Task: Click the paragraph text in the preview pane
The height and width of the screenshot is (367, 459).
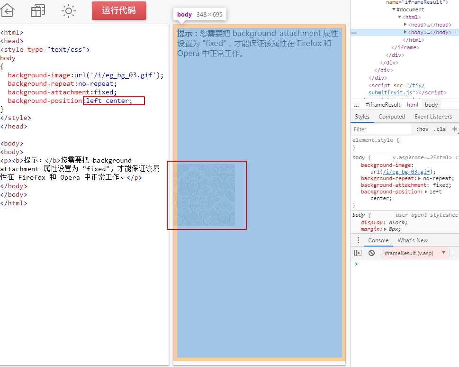Action: (258, 43)
